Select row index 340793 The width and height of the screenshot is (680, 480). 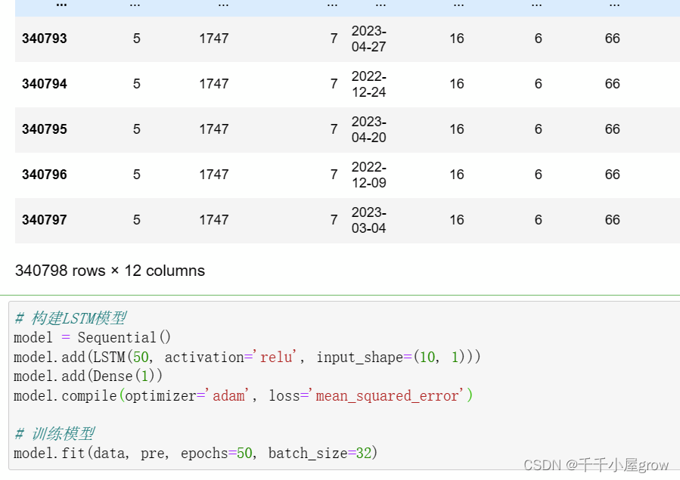45,39
